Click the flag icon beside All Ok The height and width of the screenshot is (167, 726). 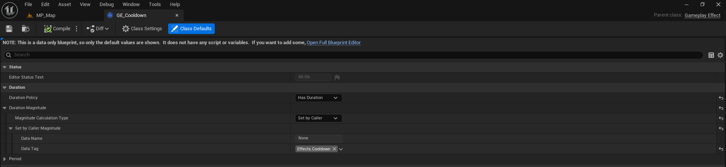(337, 77)
